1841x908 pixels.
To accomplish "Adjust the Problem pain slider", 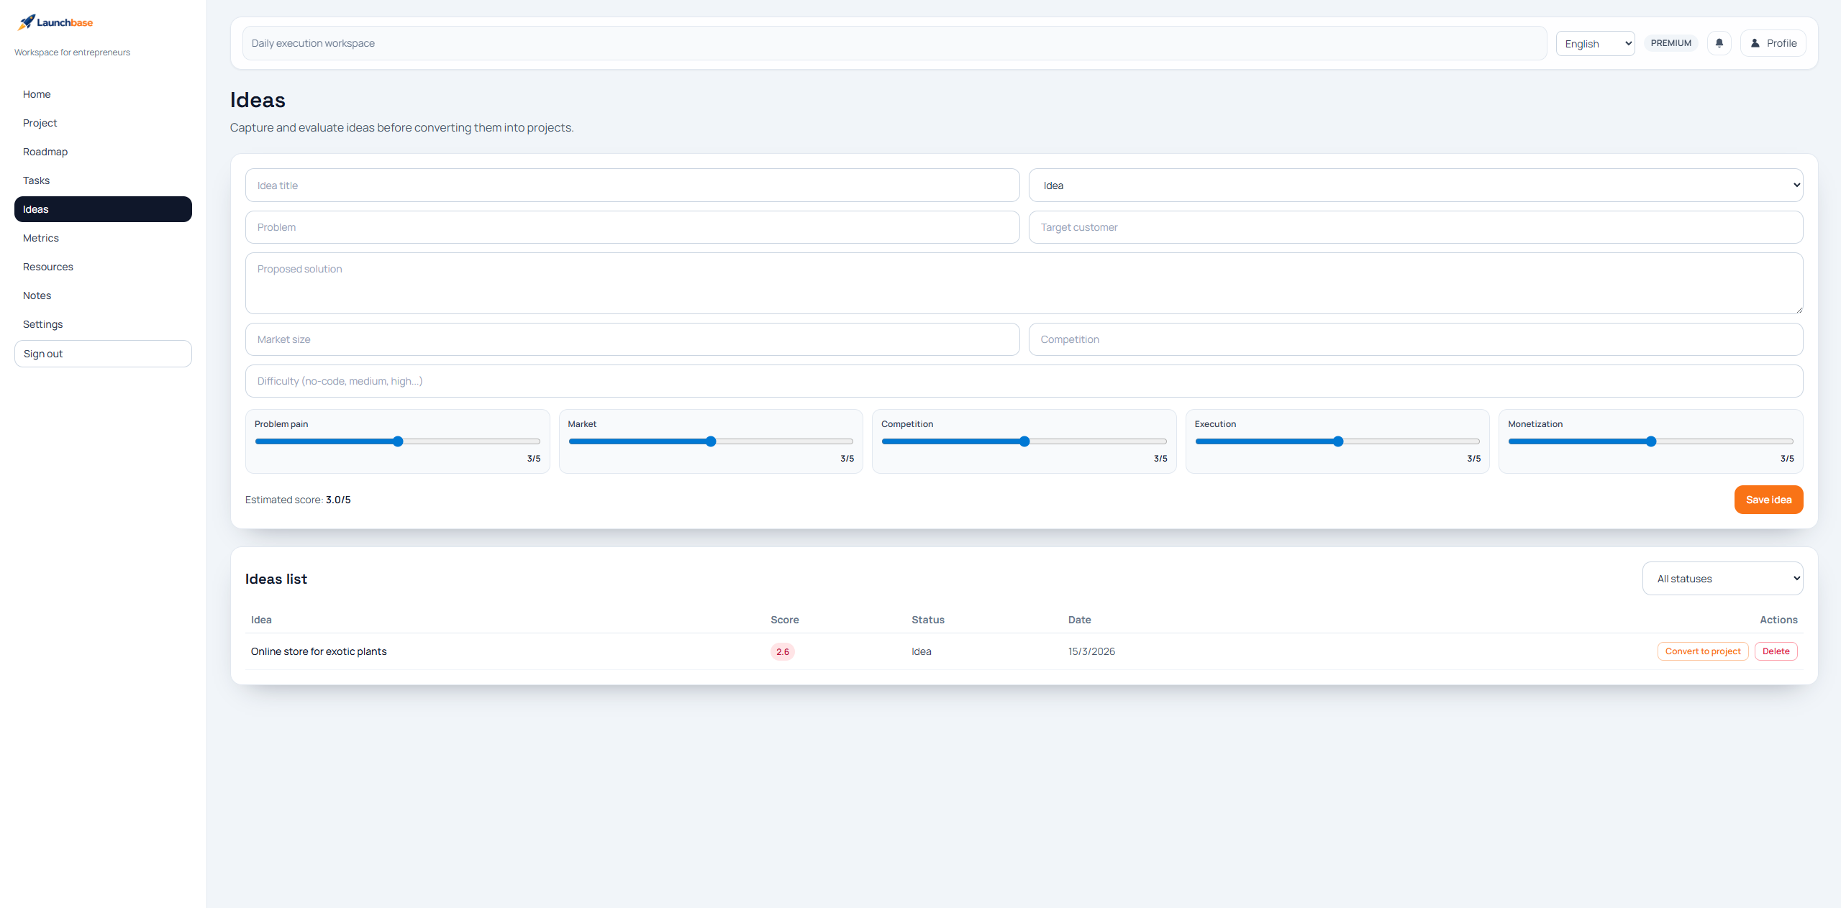I will 396,441.
